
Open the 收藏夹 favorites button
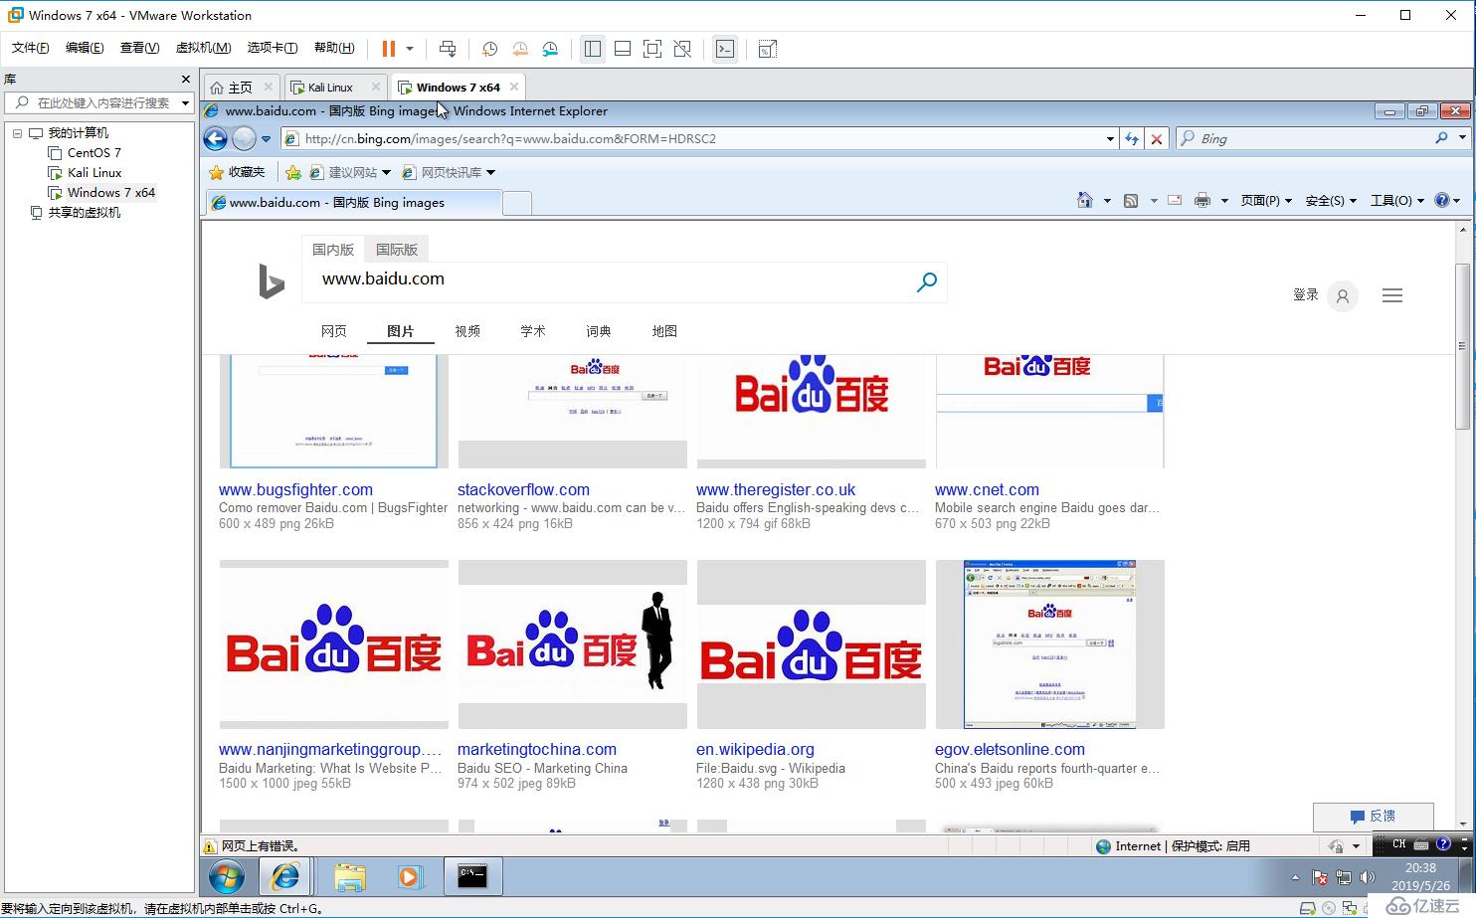237,172
